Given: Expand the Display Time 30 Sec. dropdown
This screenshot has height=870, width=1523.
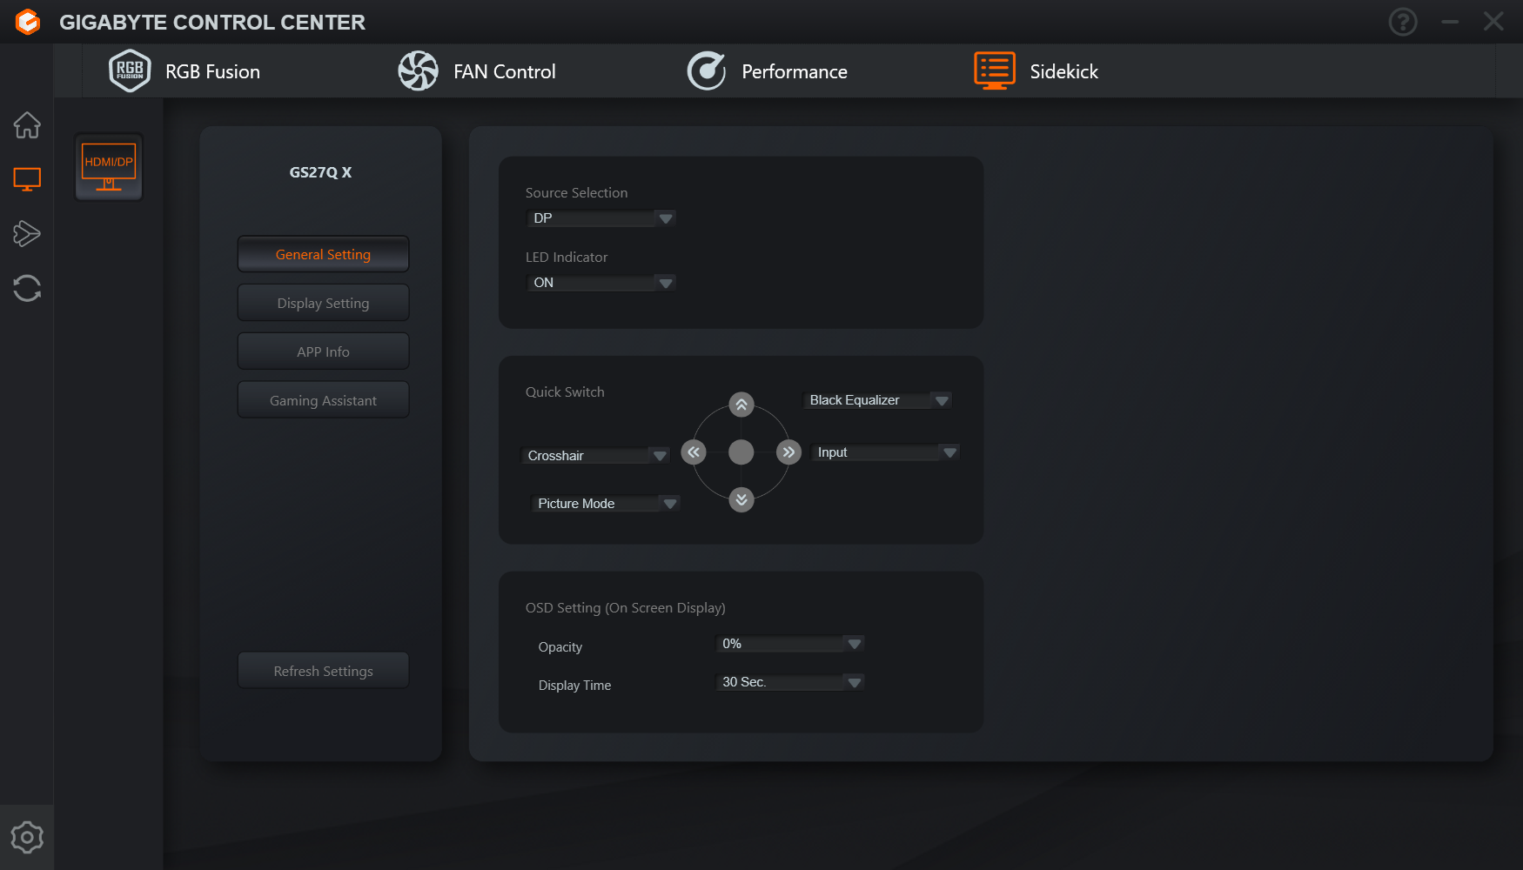Looking at the screenshot, I should [790, 682].
